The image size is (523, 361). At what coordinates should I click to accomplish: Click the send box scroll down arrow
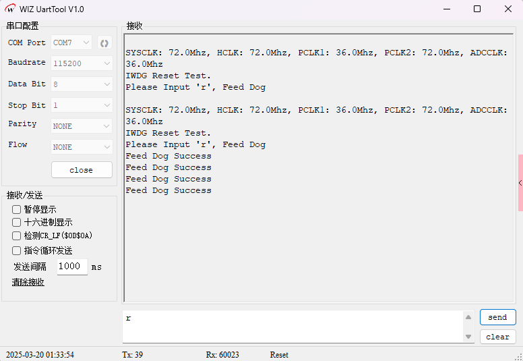(468, 336)
